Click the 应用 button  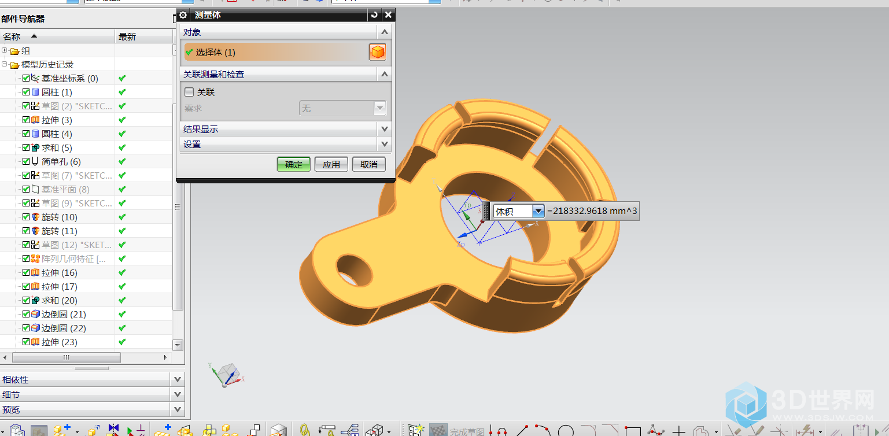coord(331,164)
